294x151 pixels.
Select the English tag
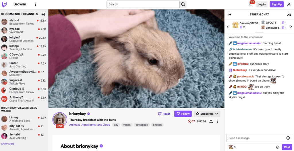pos(157,125)
